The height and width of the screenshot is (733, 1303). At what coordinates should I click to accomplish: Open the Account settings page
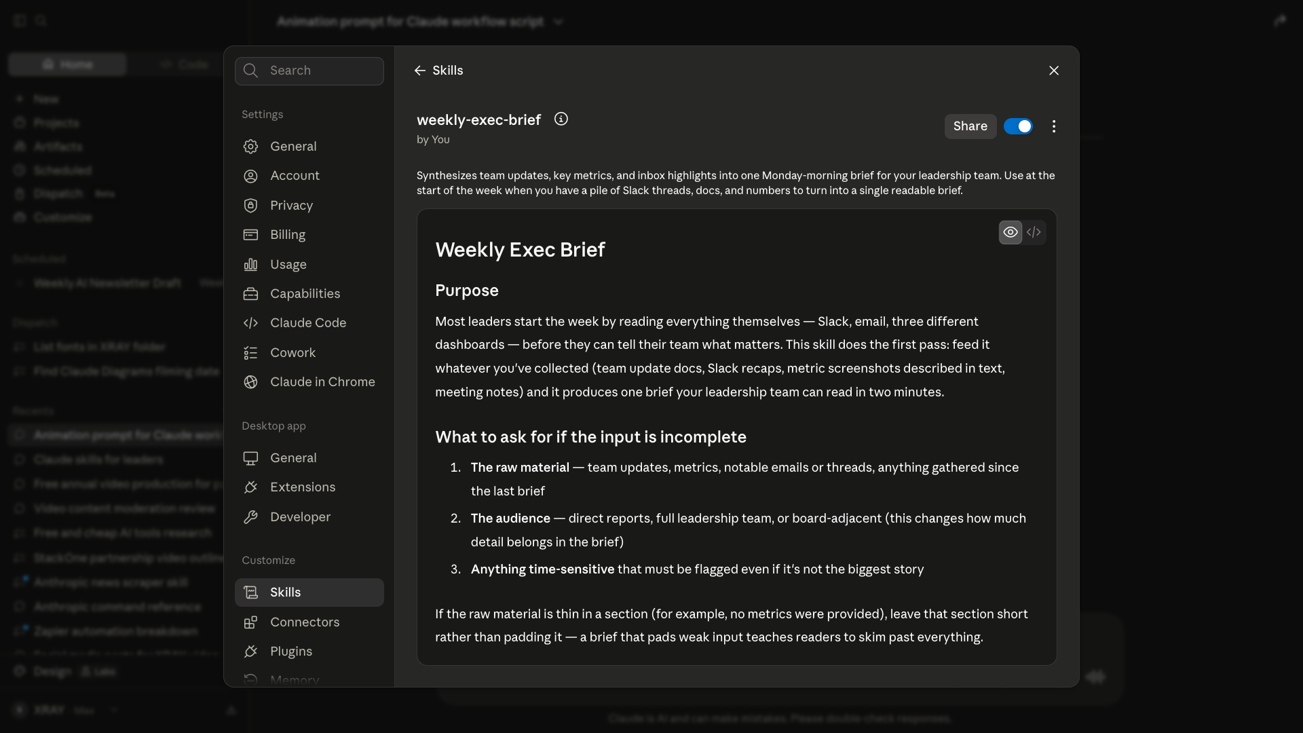[309, 176]
